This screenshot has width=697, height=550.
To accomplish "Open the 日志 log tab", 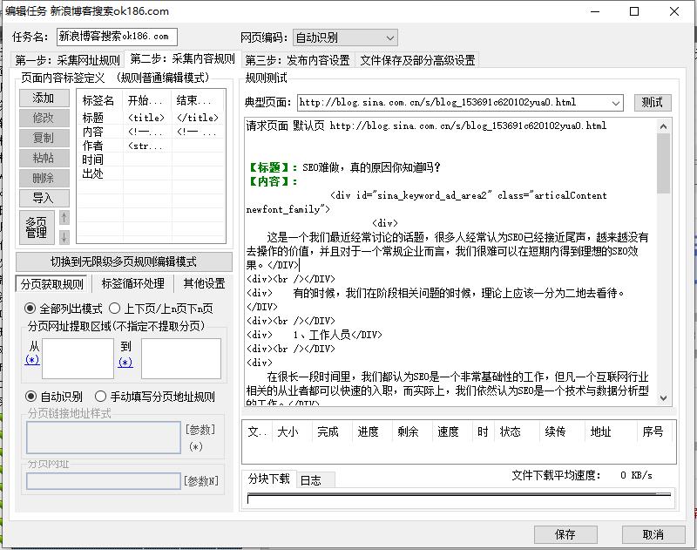I will point(310,480).
